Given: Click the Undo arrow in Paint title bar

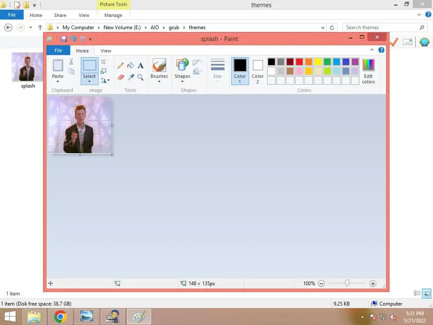Looking at the screenshot, I should [x=73, y=39].
